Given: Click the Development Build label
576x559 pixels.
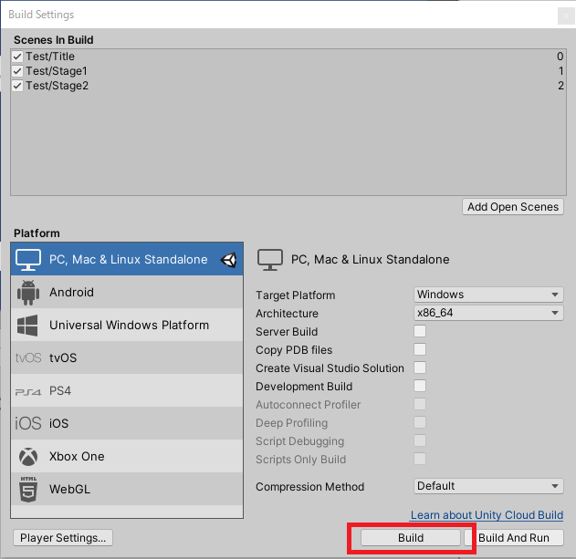Looking at the screenshot, I should [304, 387].
